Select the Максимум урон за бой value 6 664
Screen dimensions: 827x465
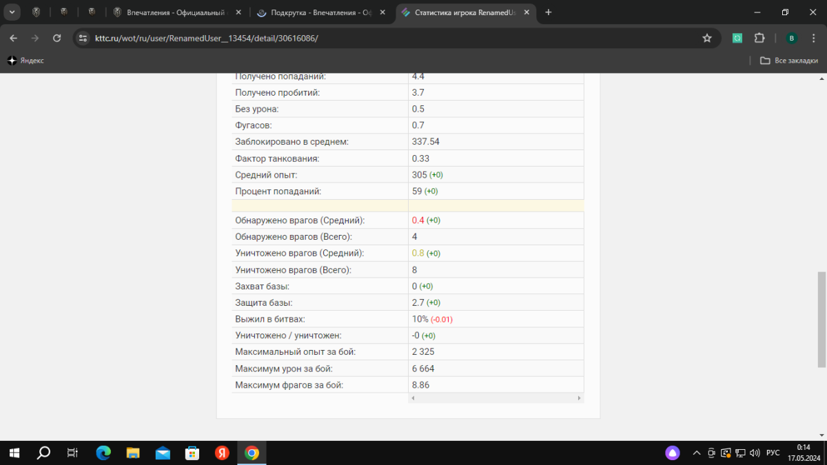coord(423,369)
